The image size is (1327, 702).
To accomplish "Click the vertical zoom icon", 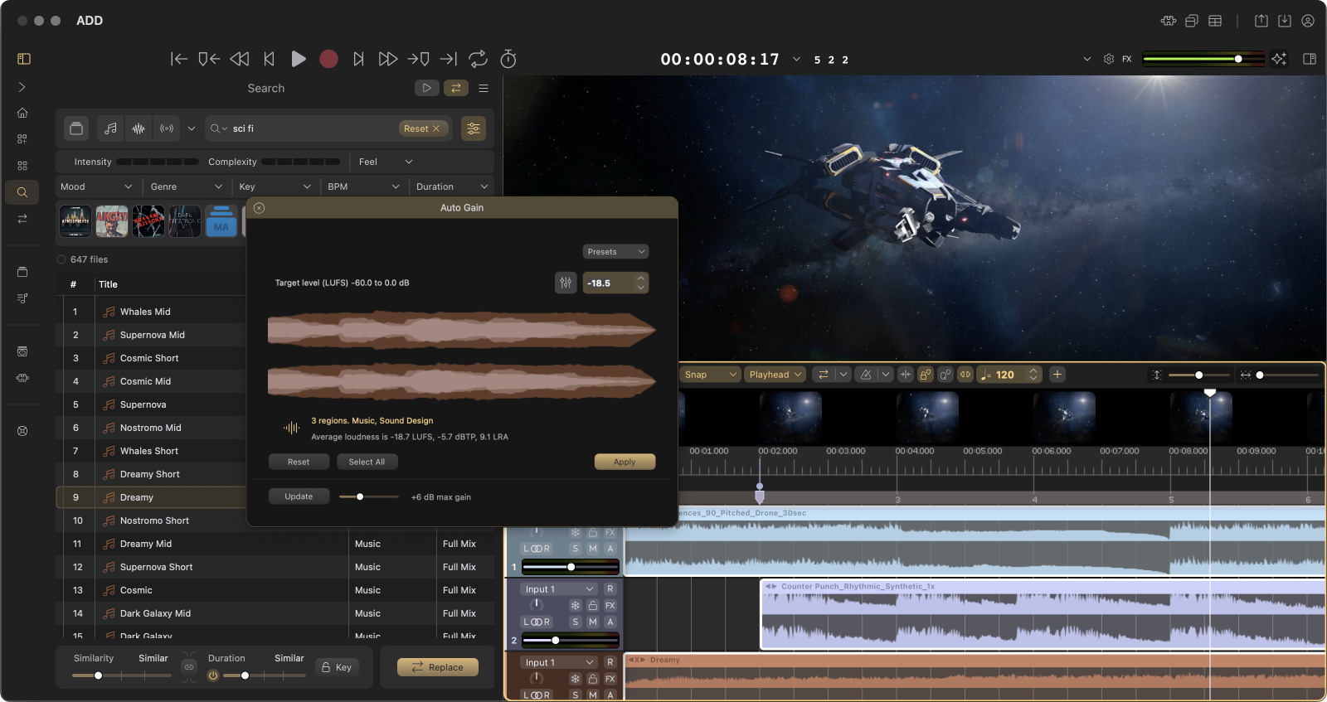I will pyautogui.click(x=1157, y=375).
